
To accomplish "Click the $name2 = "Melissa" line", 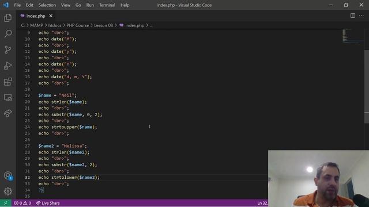I will 63,145.
